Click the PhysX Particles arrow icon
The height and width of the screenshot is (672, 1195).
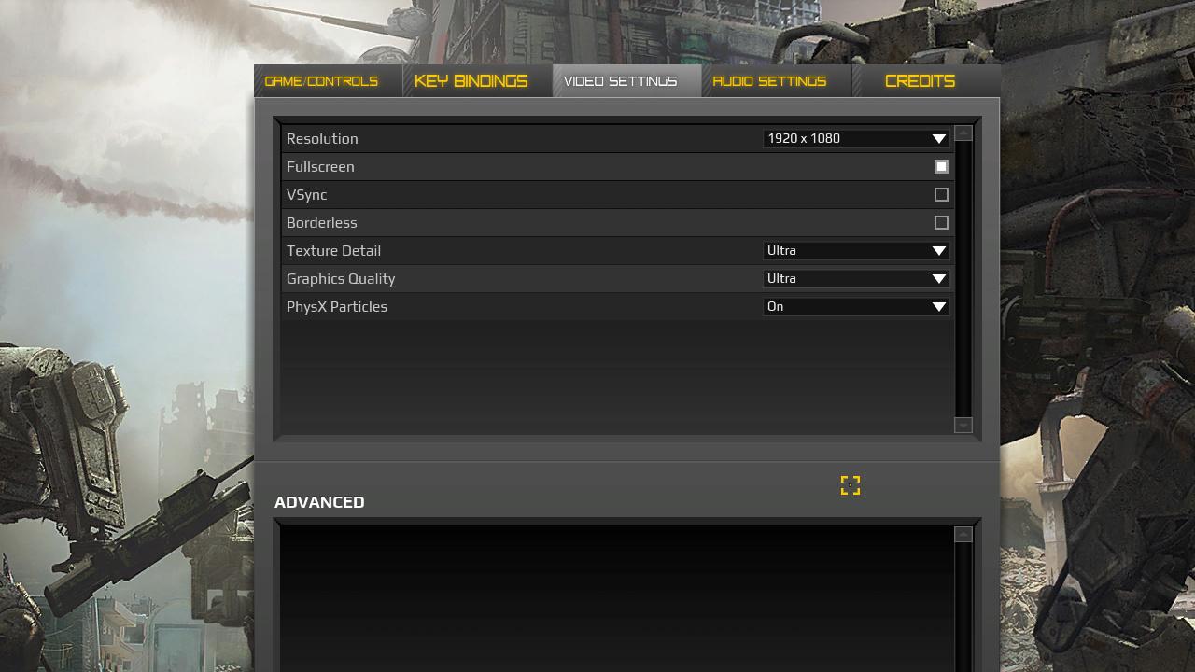939,307
